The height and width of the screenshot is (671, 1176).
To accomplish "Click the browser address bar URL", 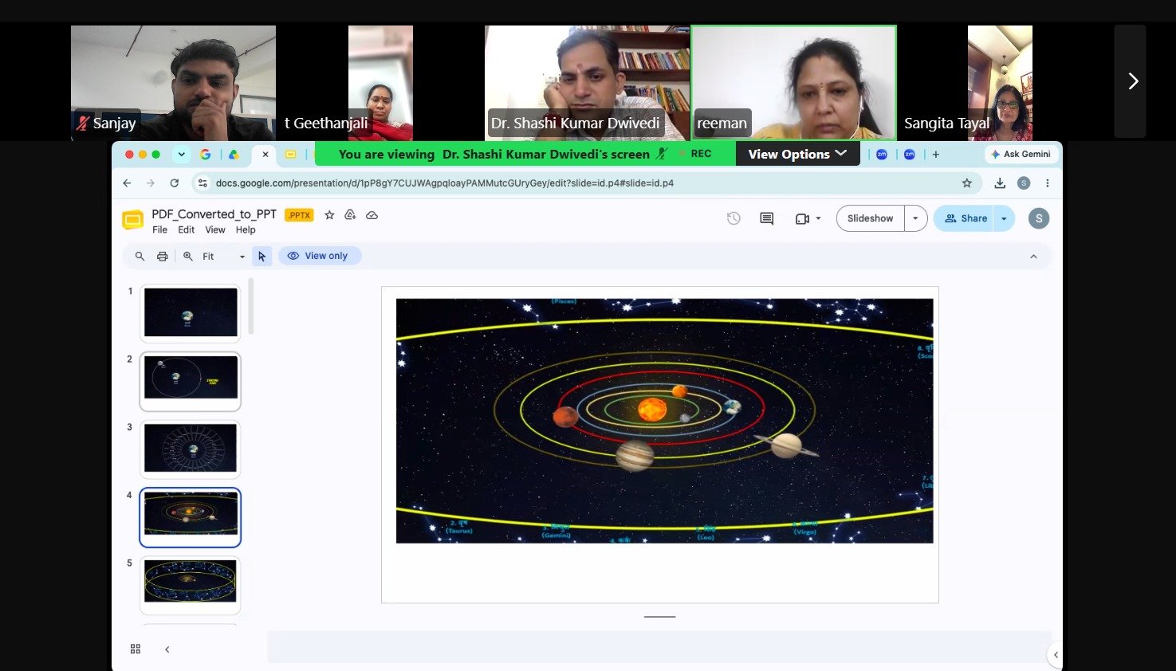I will coord(444,183).
